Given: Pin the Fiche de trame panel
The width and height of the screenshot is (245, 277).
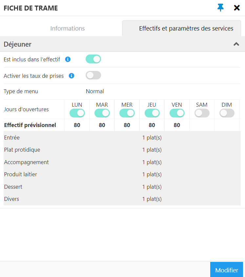Looking at the screenshot, I should coord(220,8).
